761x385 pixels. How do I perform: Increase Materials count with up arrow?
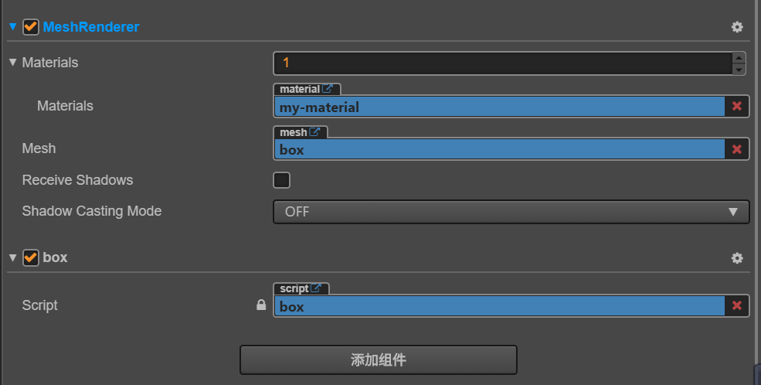click(739, 58)
